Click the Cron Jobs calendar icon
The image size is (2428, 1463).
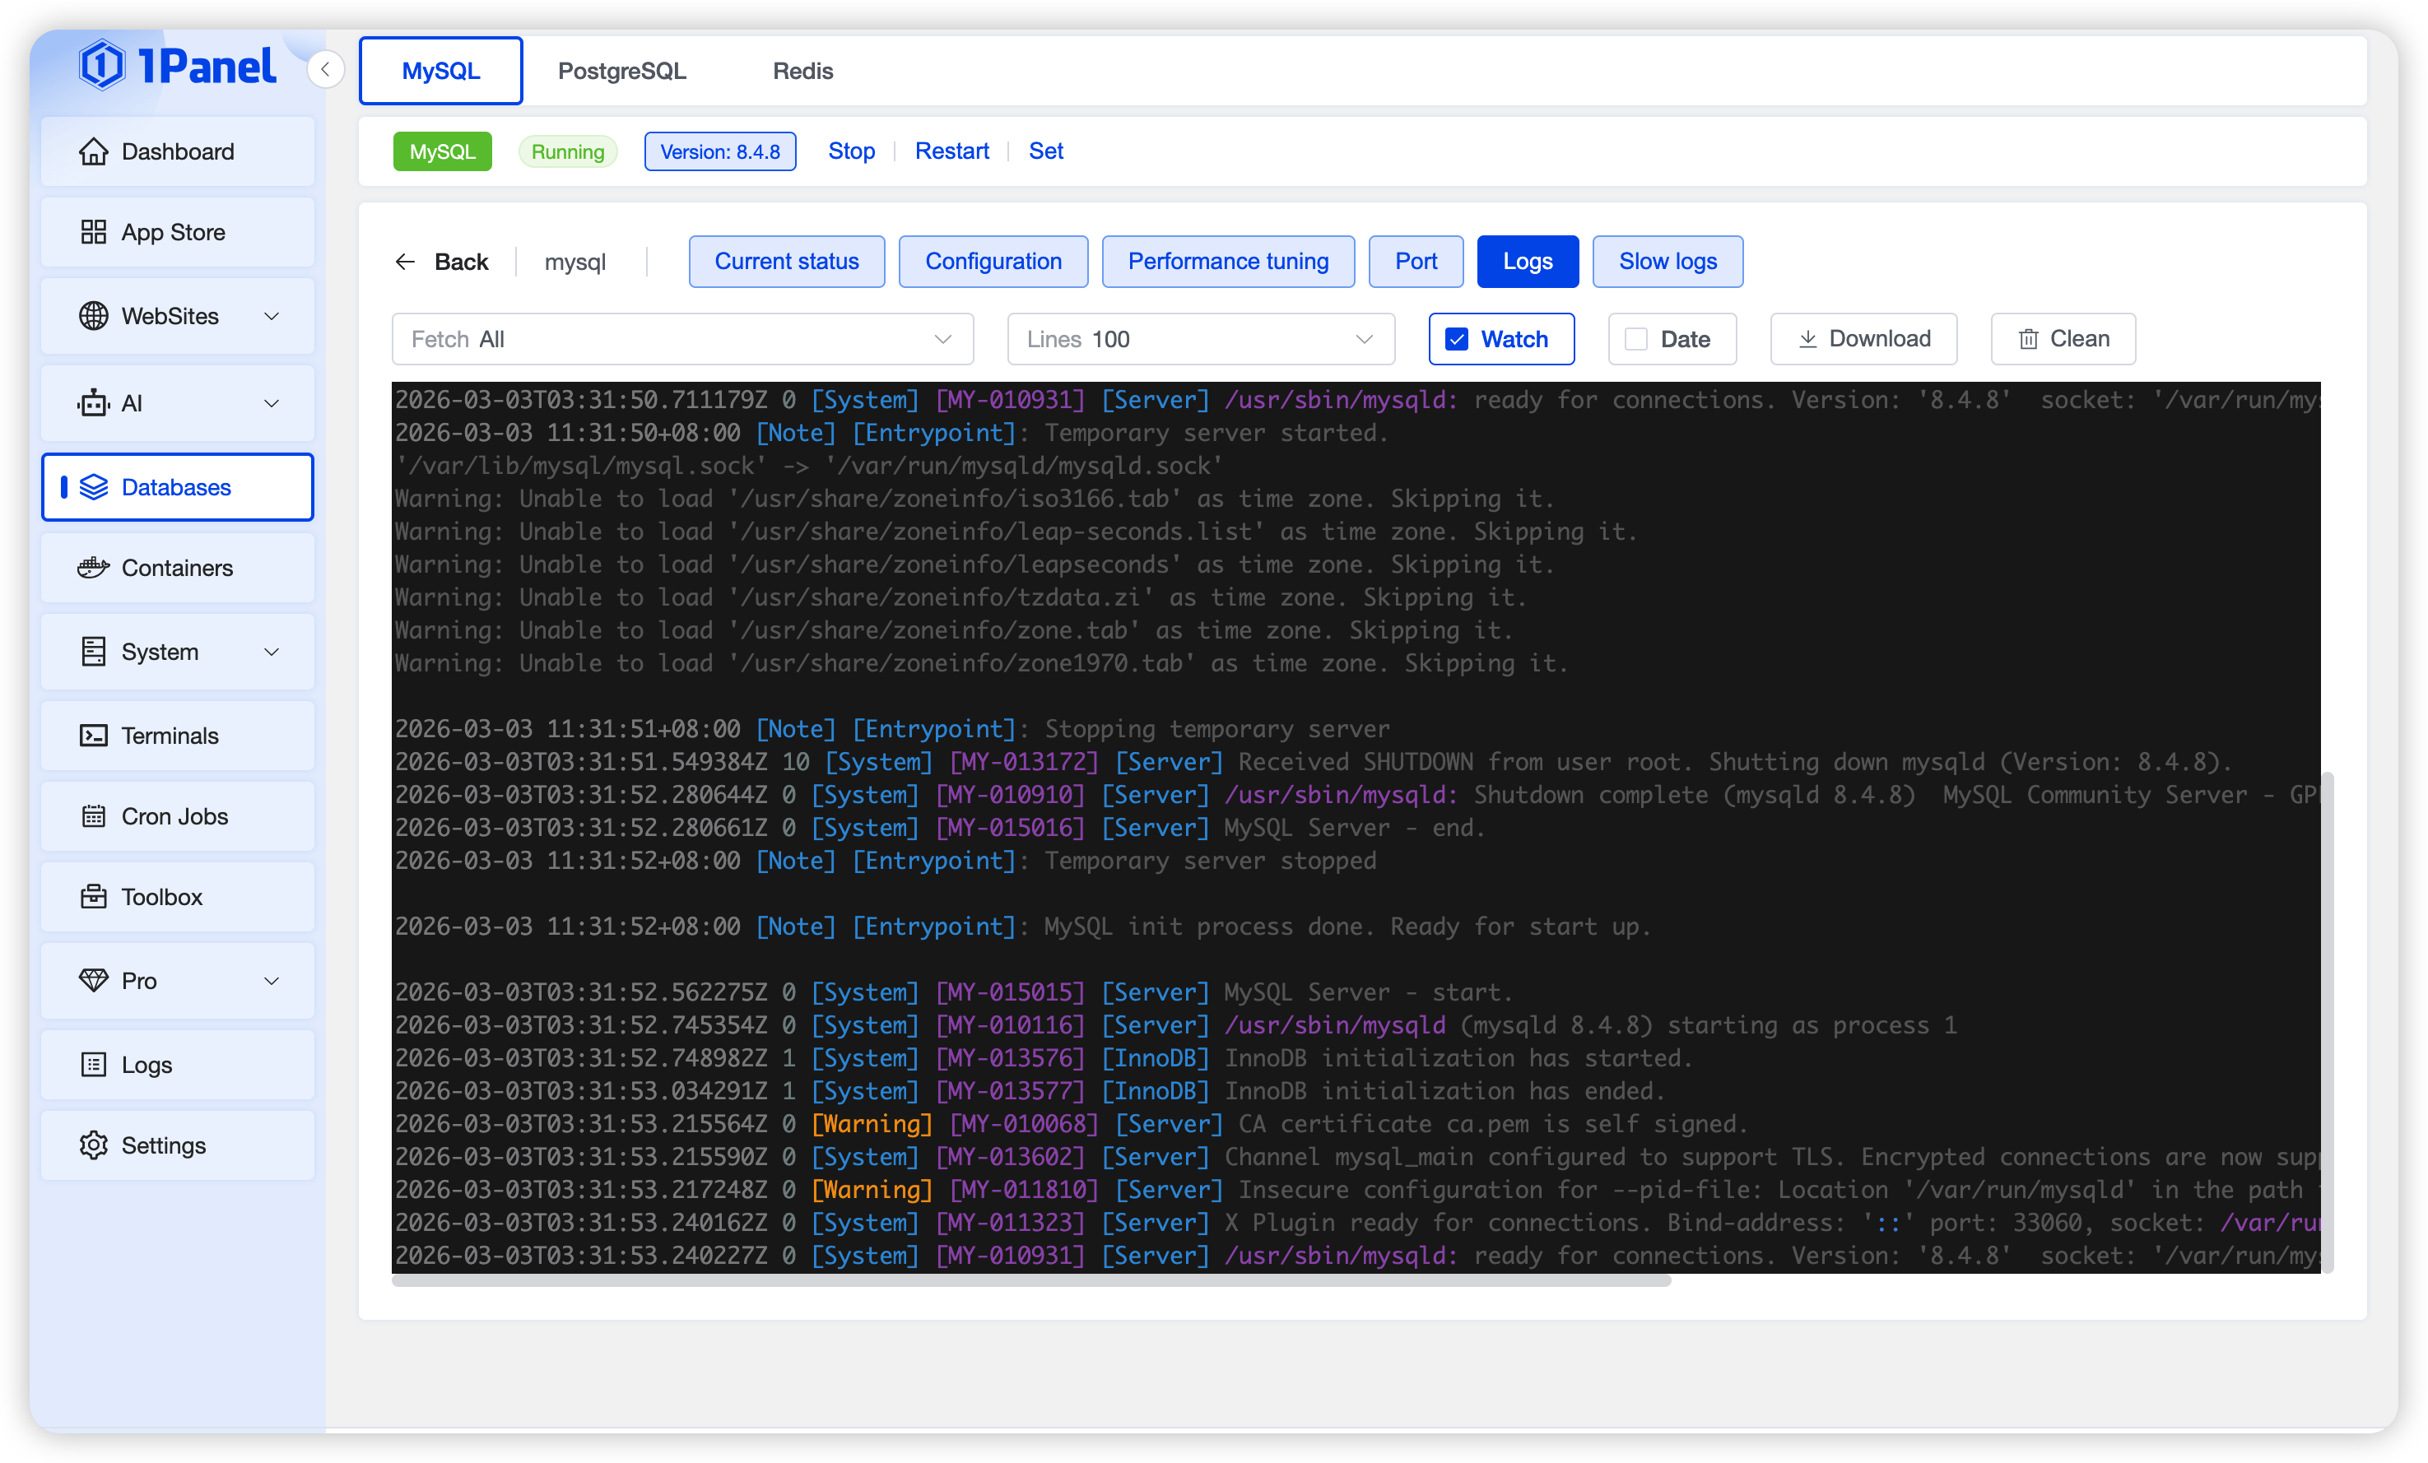tap(94, 817)
